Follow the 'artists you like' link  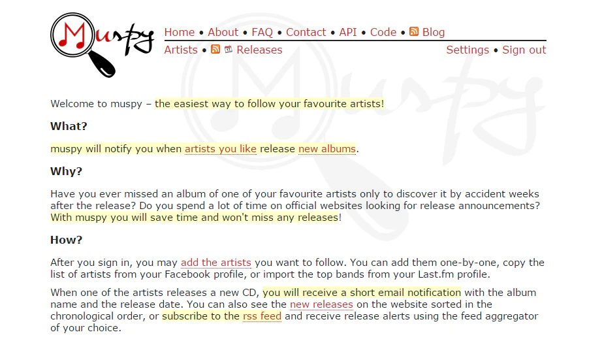(x=221, y=149)
